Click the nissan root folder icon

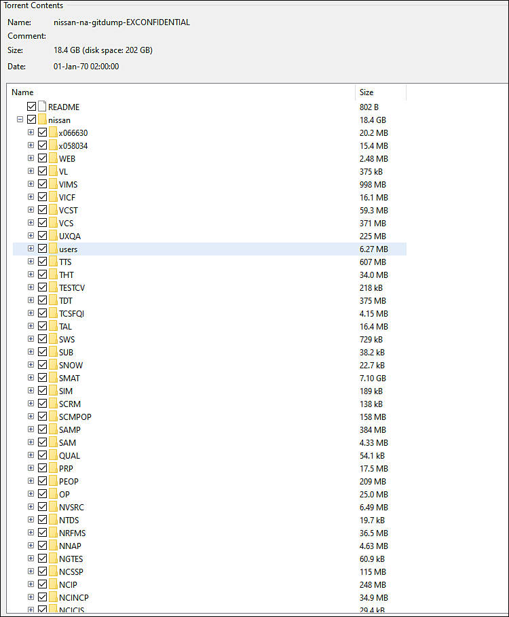(42, 119)
